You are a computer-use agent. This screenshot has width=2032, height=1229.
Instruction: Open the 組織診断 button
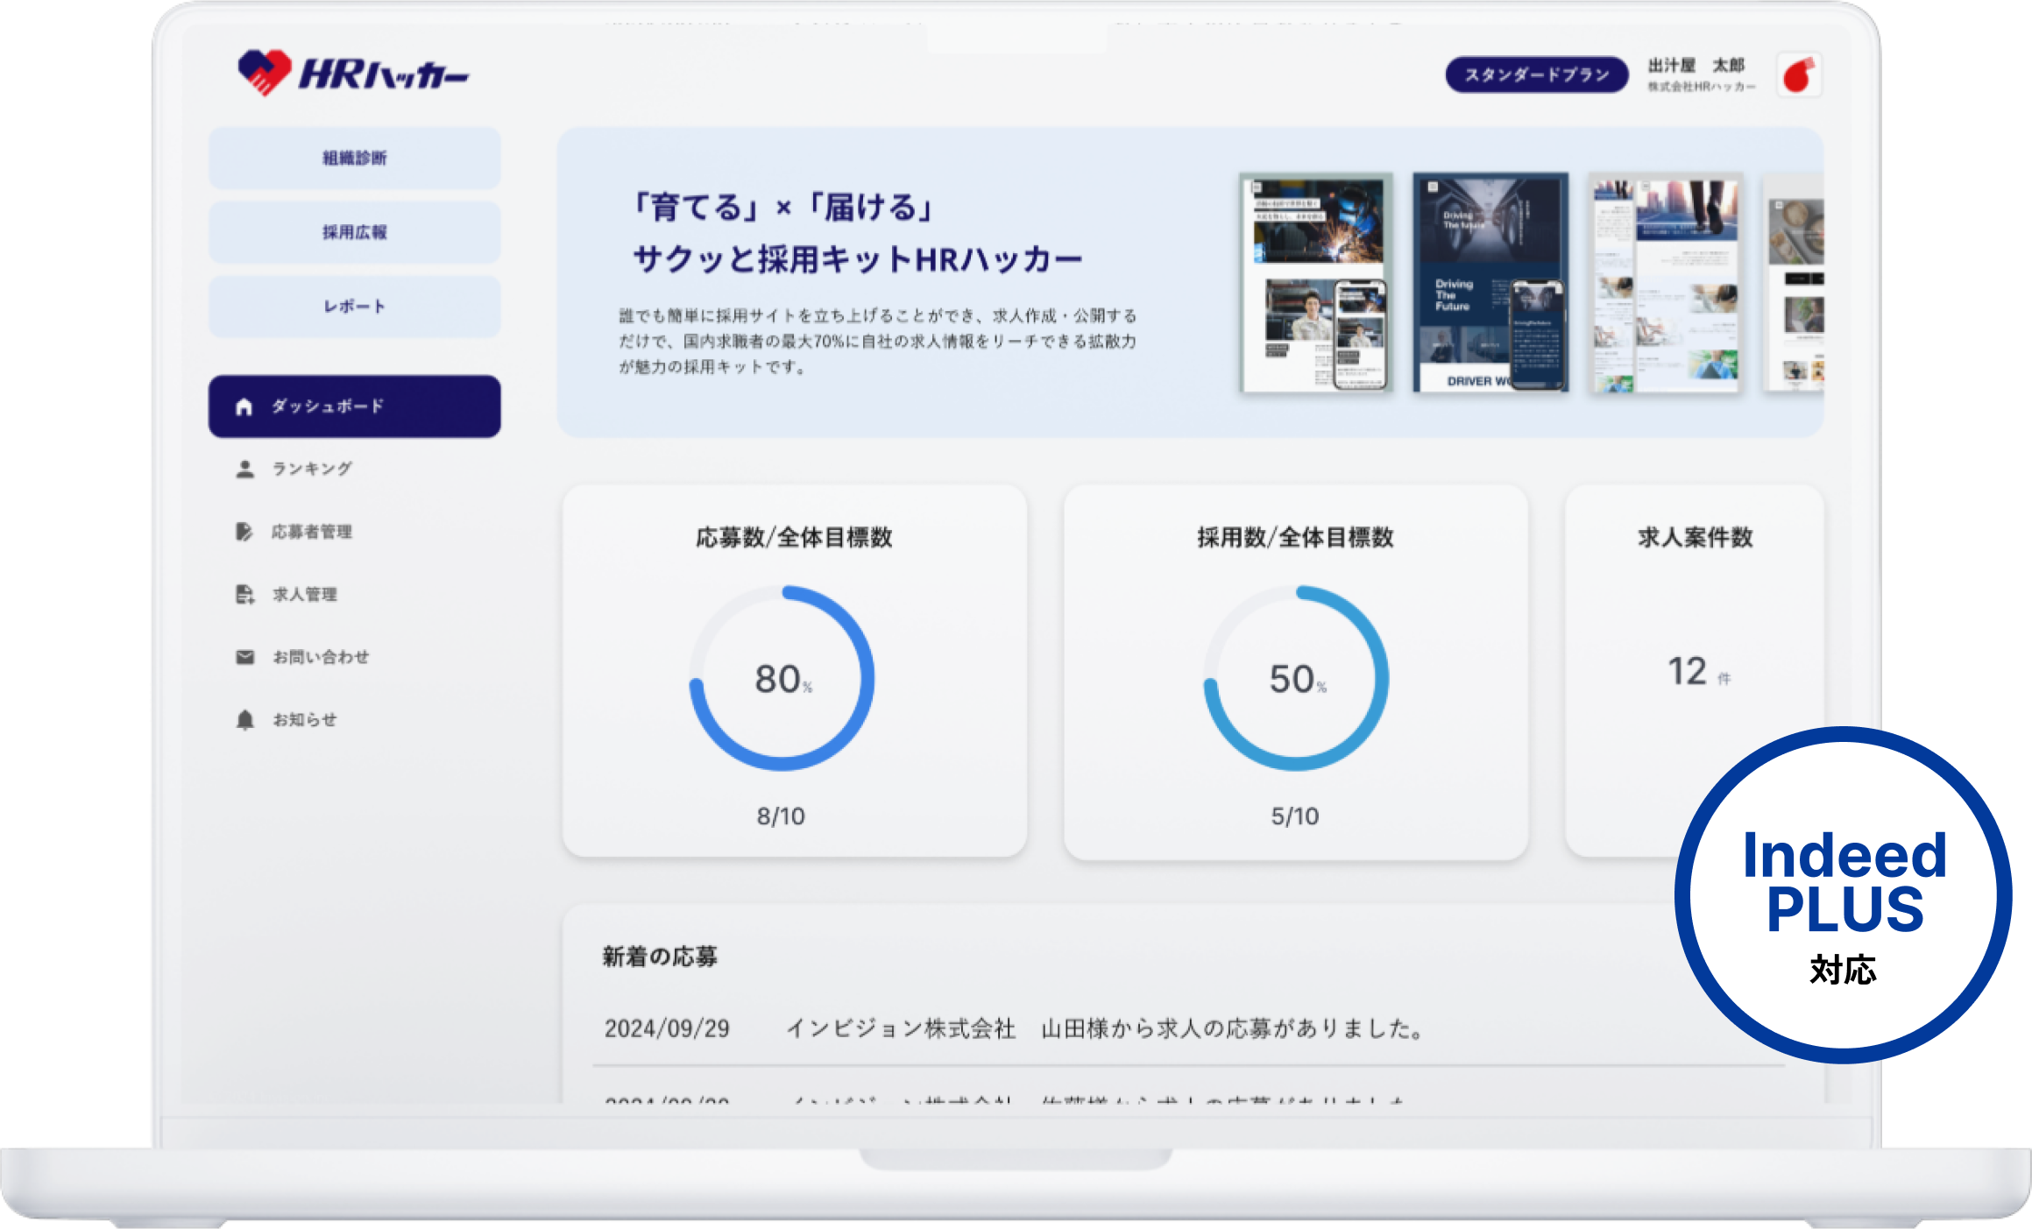pos(355,159)
